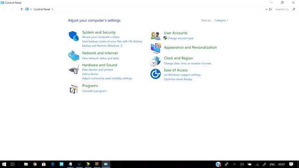The image size is (299, 168).
Task: Open Clock and Region category
Action: tap(178, 58)
